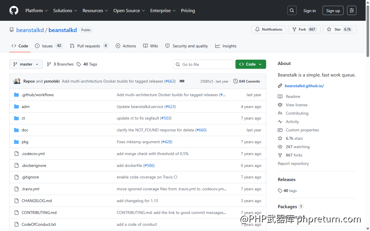Open the CodeOfConduct.txt file
This screenshot has width=370, height=231.
point(39,224)
